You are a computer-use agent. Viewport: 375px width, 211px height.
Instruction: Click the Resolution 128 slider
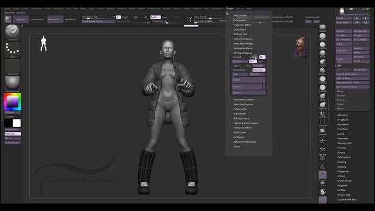(98, 17)
